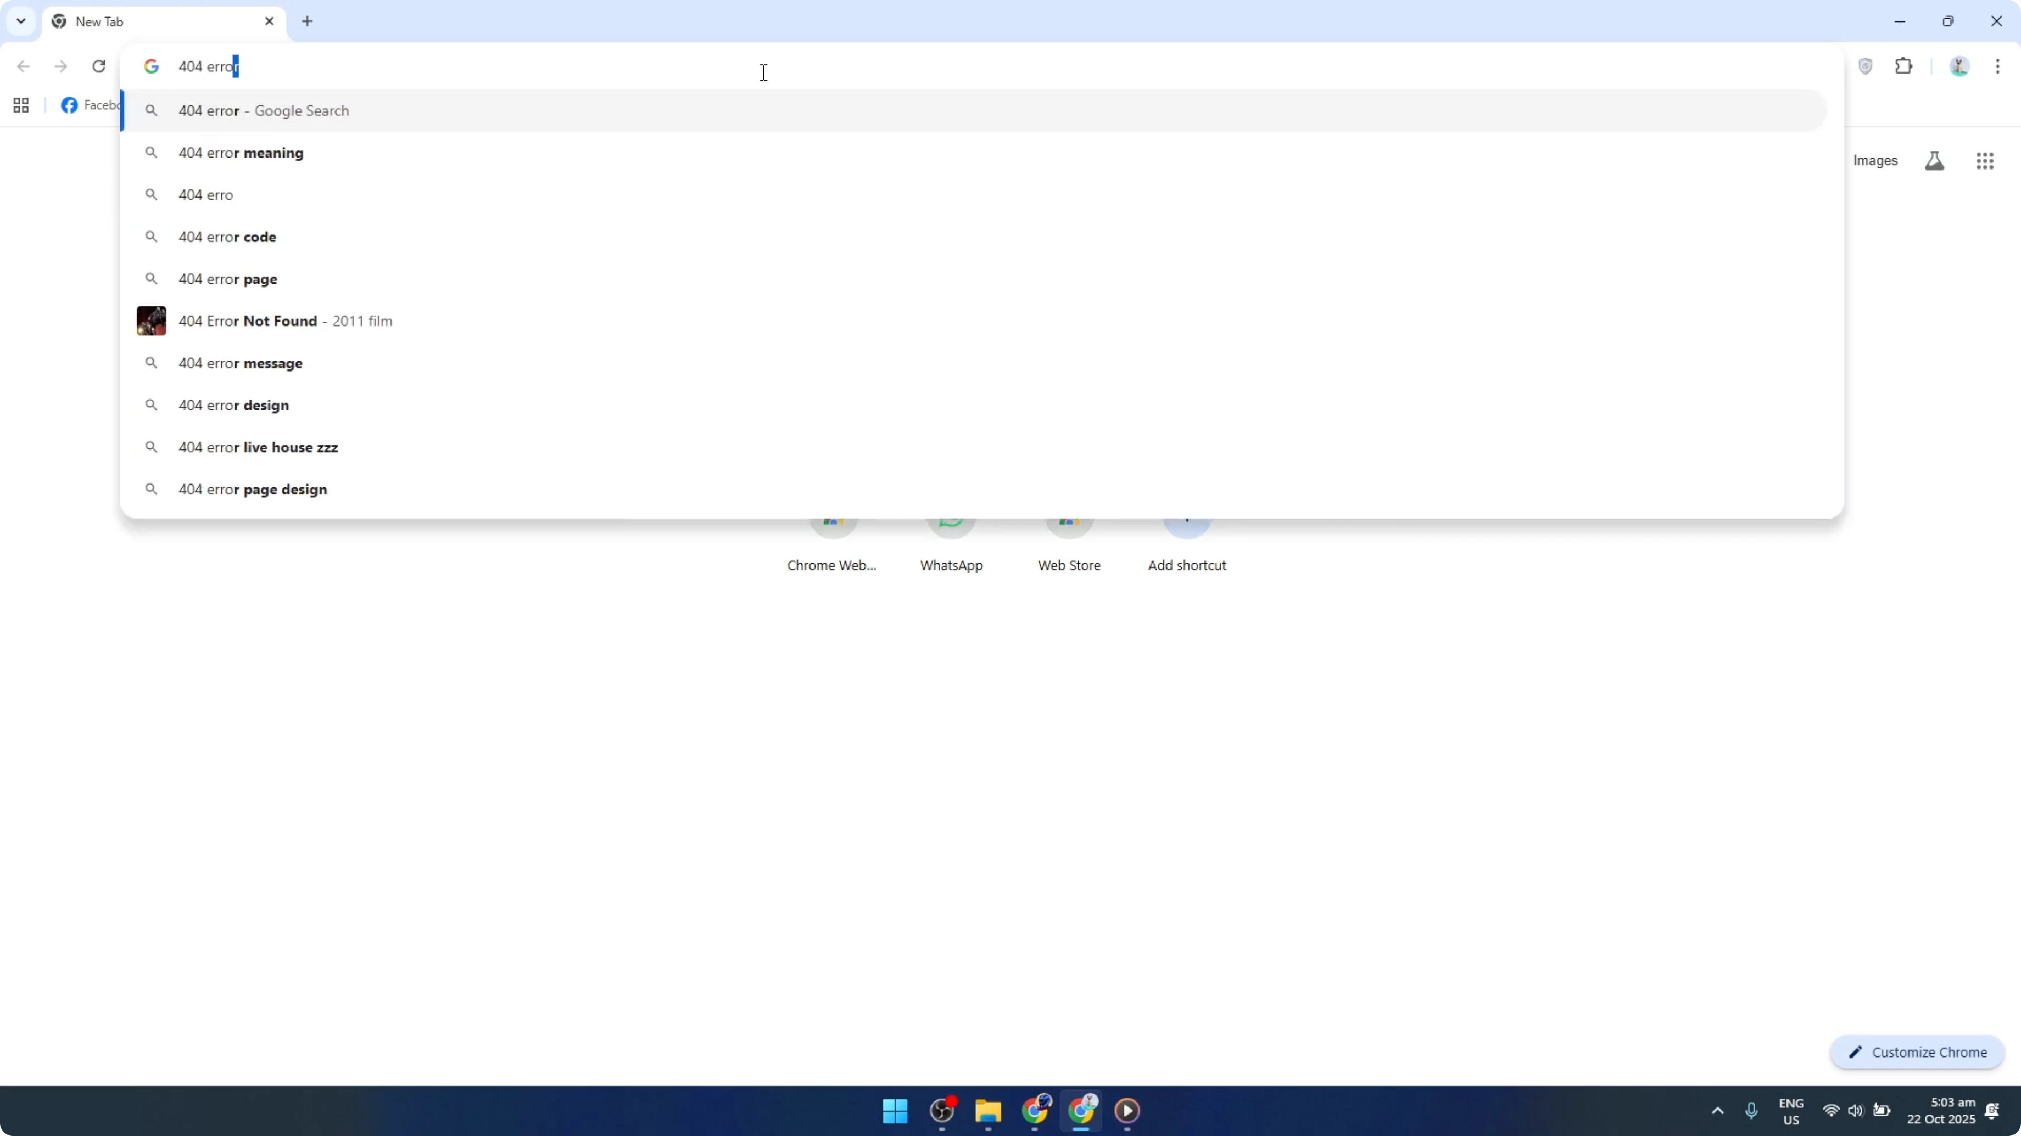Viewport: 2021px width, 1136px height.
Task: Open Search Labs flask icon
Action: 1934,161
